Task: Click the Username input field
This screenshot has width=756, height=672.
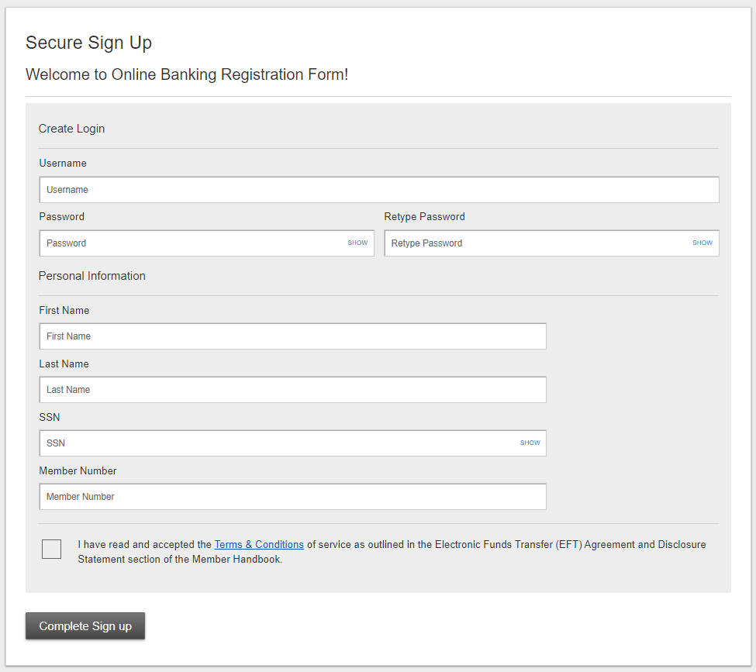Action: (x=379, y=189)
